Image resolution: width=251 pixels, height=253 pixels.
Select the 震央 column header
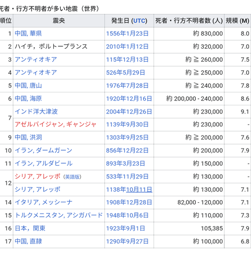[x=59, y=21]
